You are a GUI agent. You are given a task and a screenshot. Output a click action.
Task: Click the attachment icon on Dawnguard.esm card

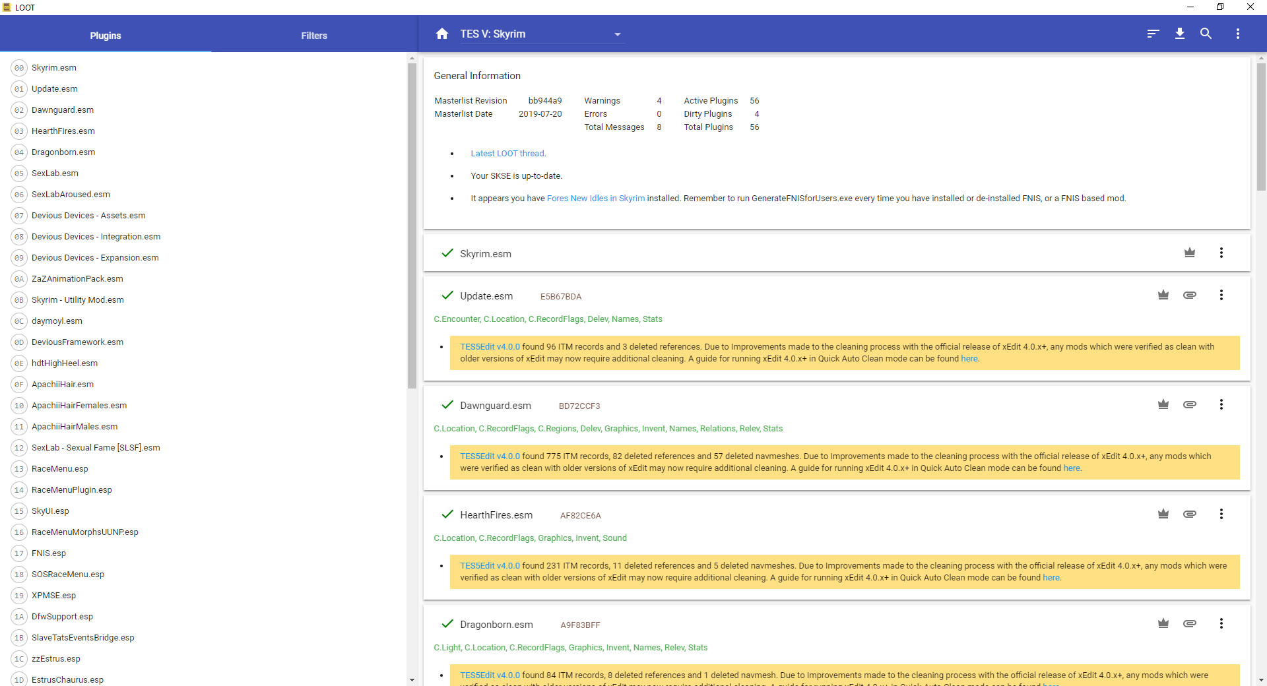(x=1190, y=404)
